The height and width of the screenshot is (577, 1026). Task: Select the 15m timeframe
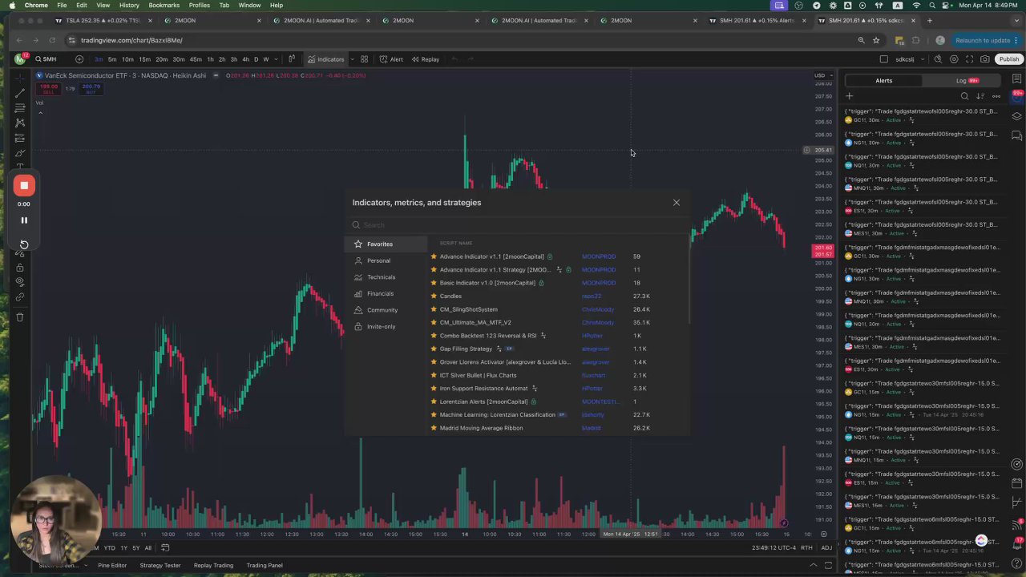pyautogui.click(x=144, y=59)
